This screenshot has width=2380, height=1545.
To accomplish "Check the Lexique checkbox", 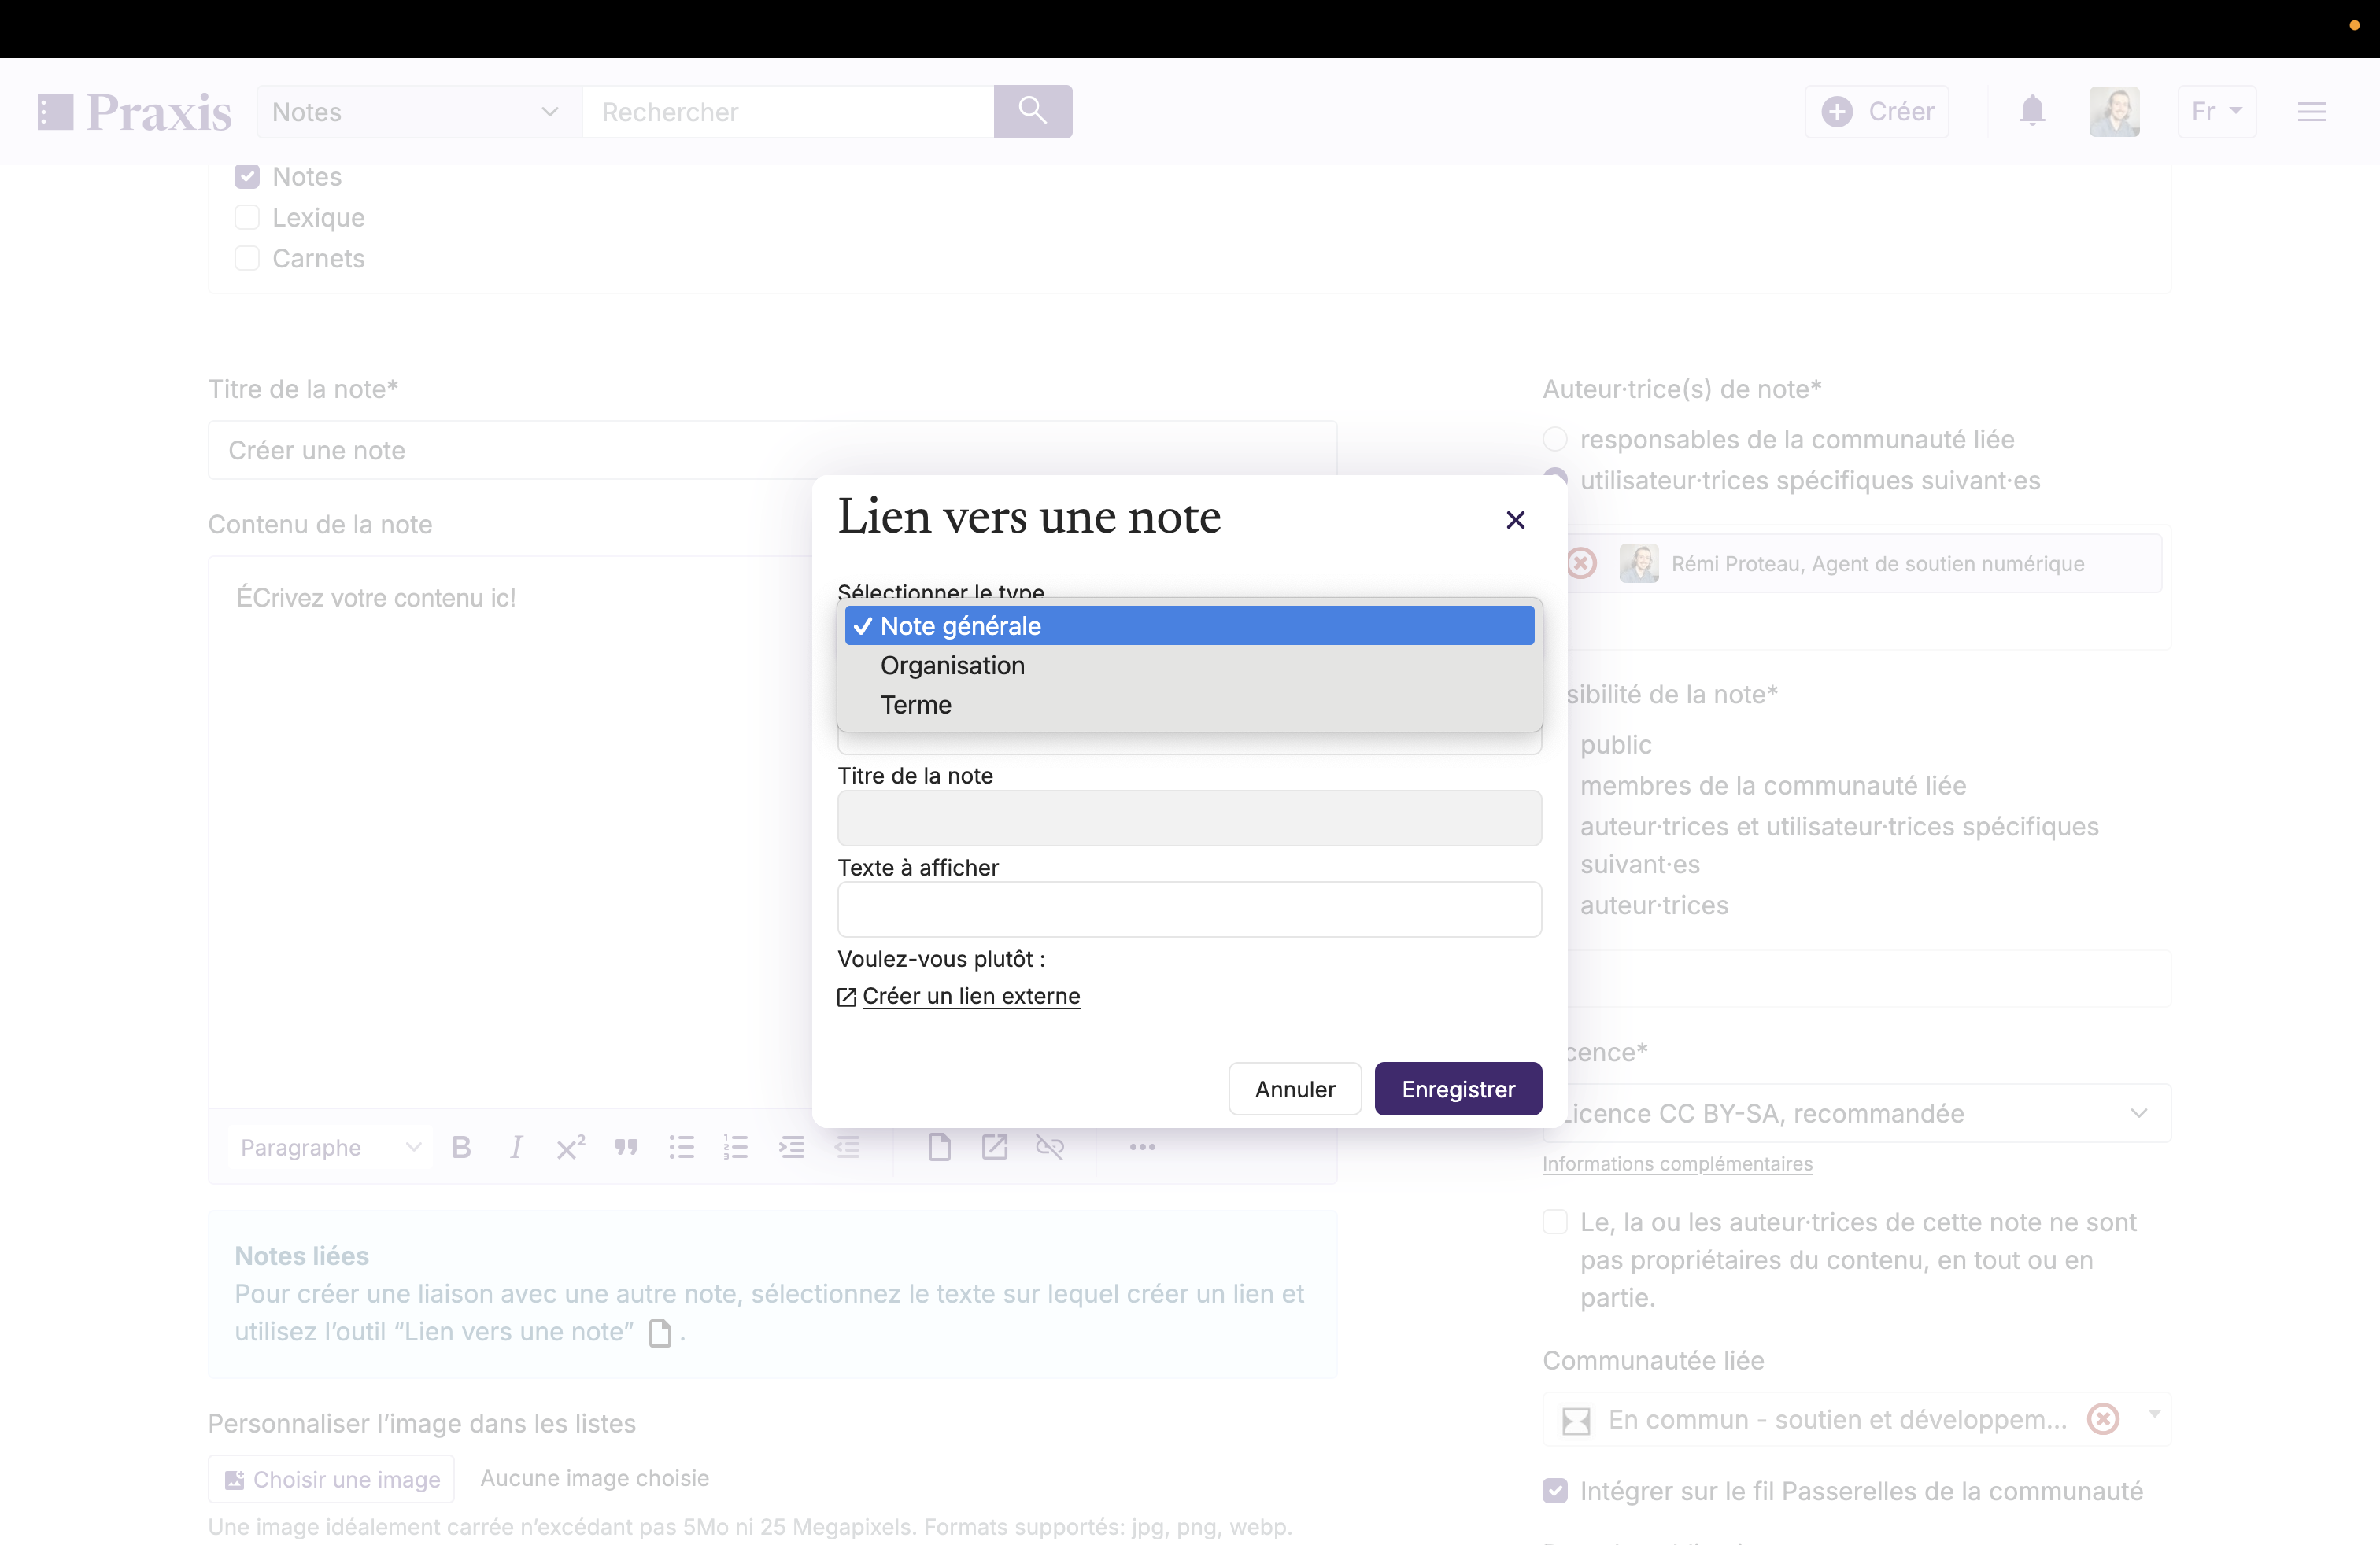I will [x=247, y=218].
